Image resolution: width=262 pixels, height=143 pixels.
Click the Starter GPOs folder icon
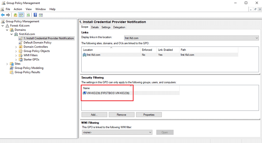(x=21, y=60)
